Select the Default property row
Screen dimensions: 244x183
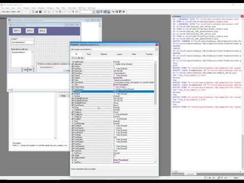pos(113,94)
